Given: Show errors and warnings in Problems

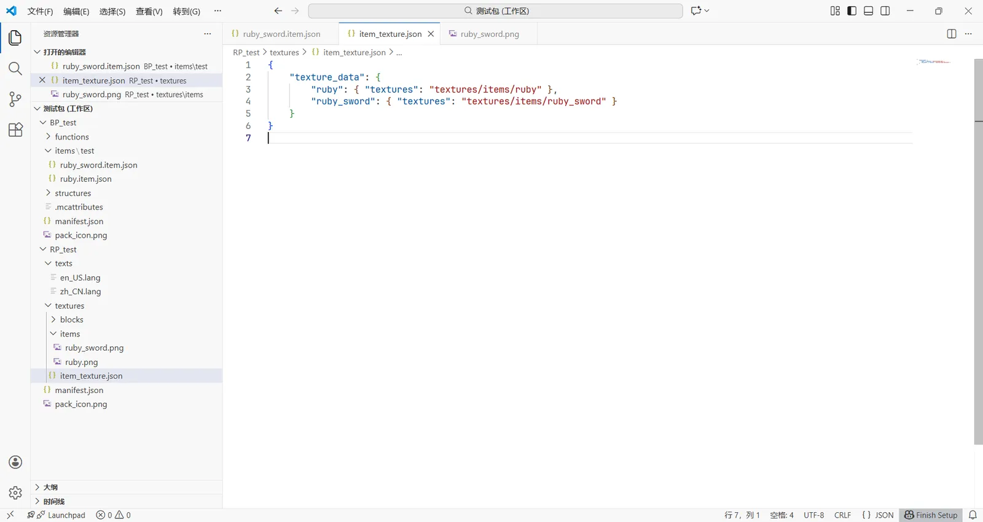Looking at the screenshot, I should pyautogui.click(x=114, y=515).
